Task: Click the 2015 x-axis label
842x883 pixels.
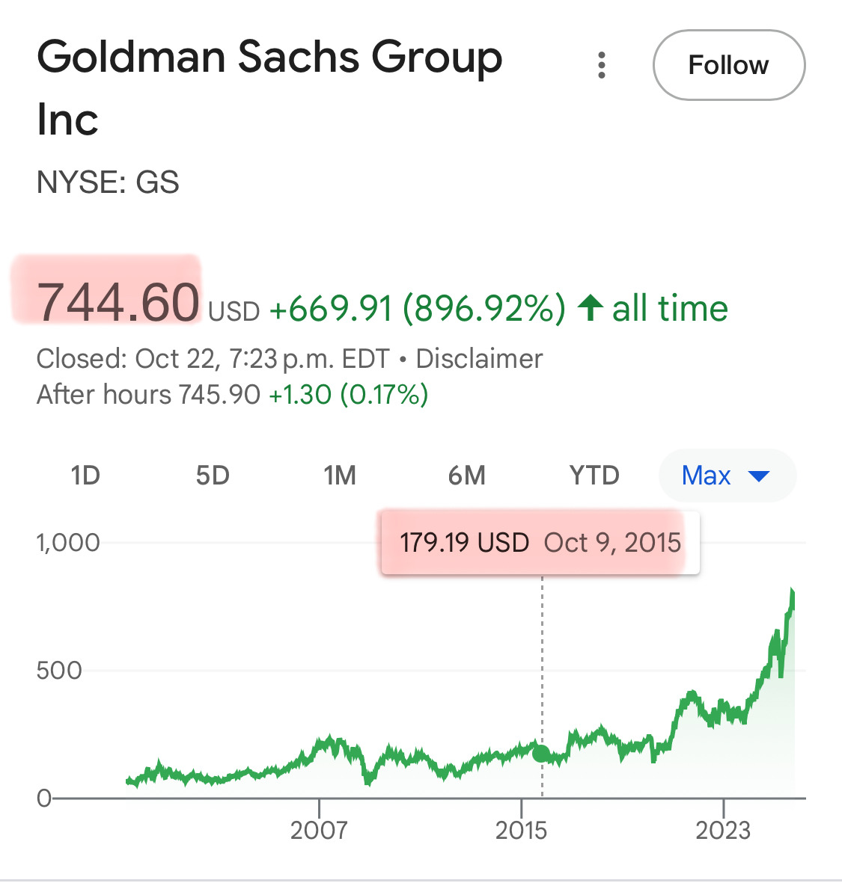Action: pos(521,830)
